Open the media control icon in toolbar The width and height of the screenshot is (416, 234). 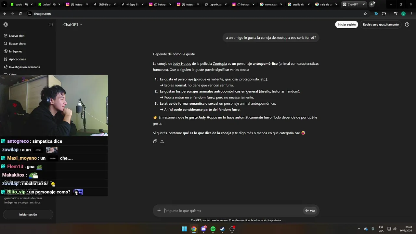[395, 14]
